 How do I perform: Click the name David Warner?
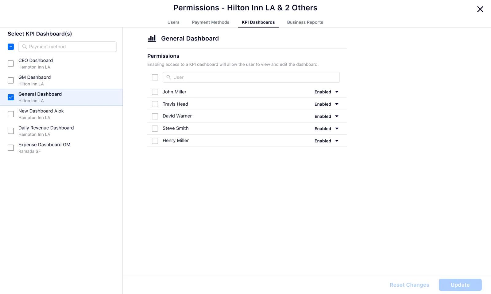pyautogui.click(x=177, y=116)
